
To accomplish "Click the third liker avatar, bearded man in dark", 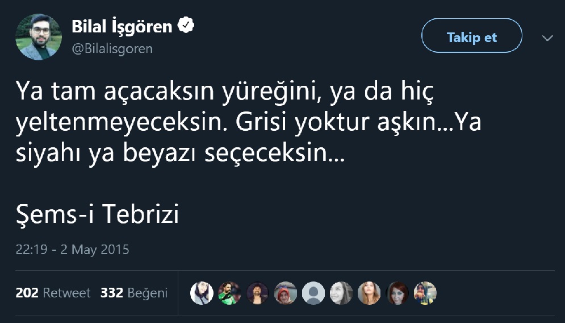I will pos(258,293).
